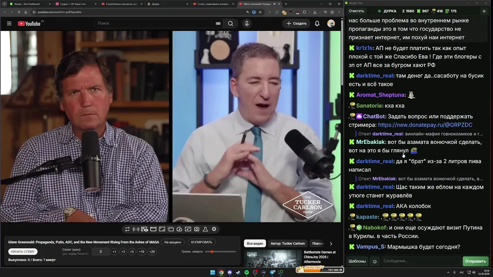Open Spotify from the taskbar
The height and width of the screenshot is (277, 493).
pos(246,273)
